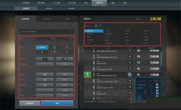This screenshot has width=181, height=110.
Task: Click the 37 / 37 manufacturer count
Action: [x=98, y=26]
